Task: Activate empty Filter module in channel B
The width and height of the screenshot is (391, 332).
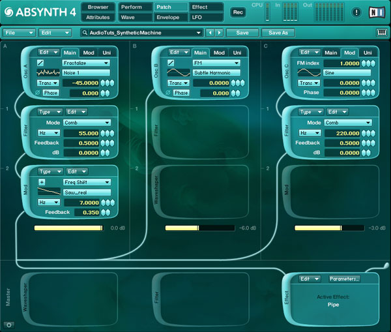Action: pos(200,132)
